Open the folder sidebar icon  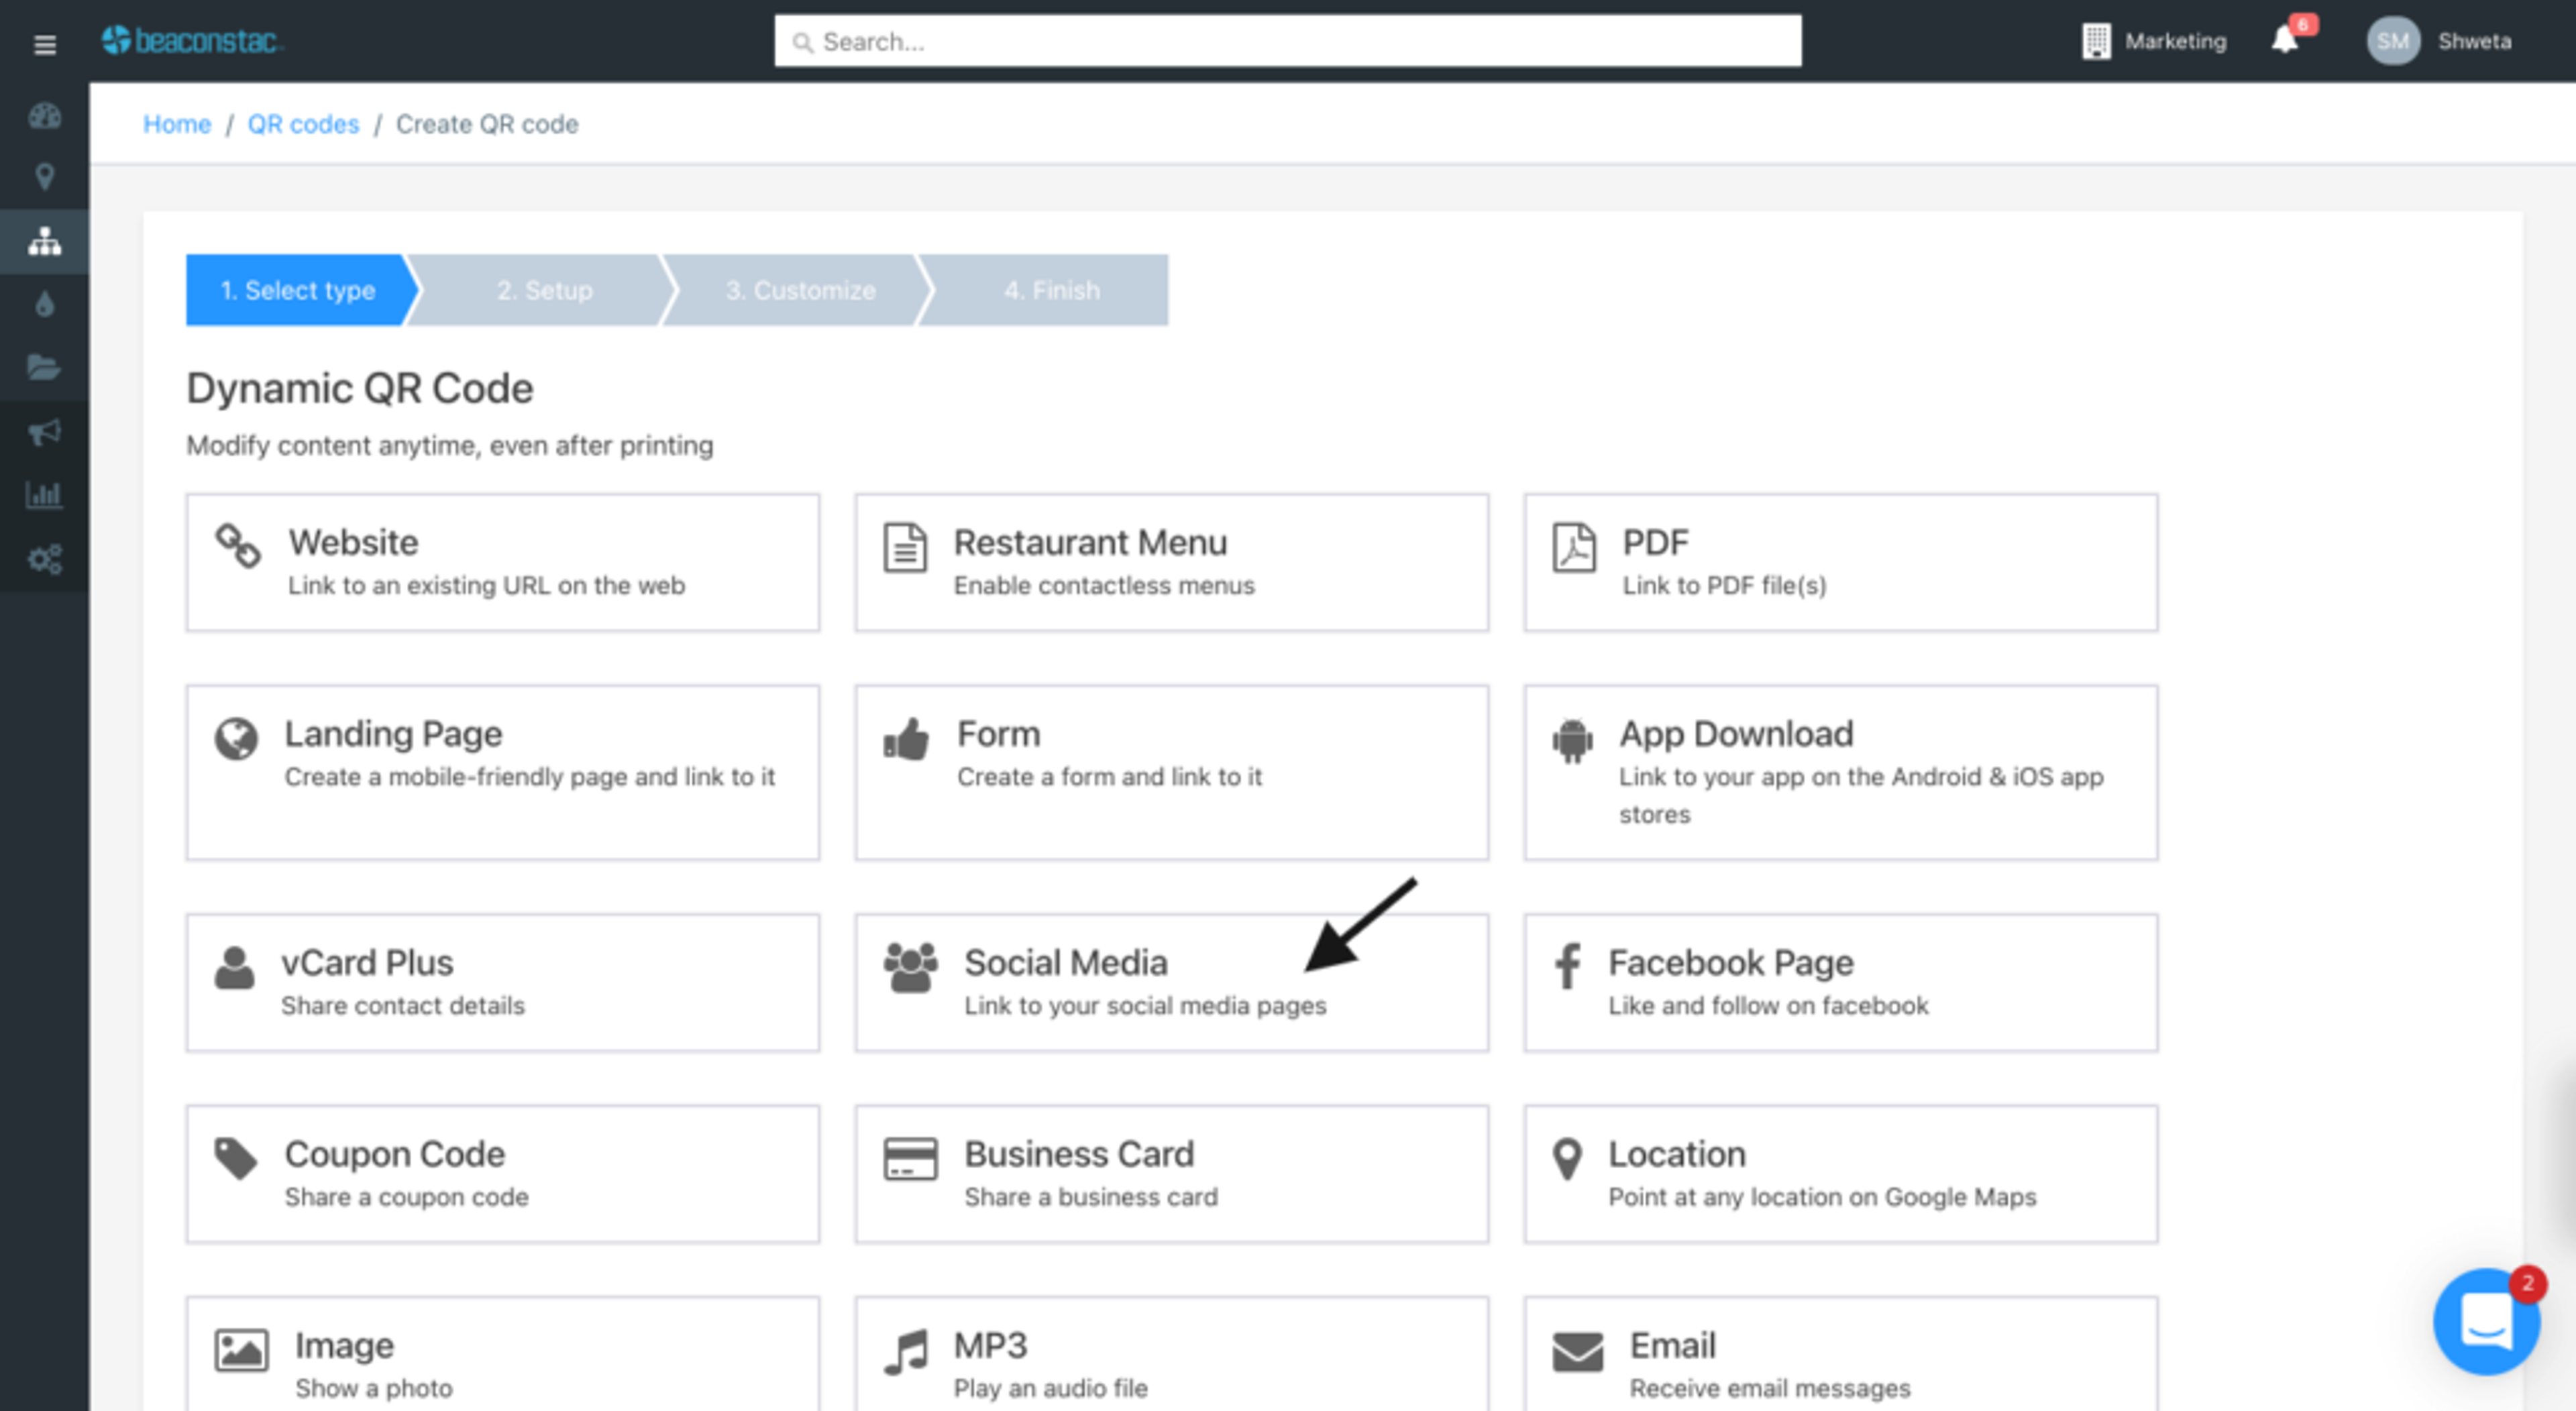pos(44,367)
